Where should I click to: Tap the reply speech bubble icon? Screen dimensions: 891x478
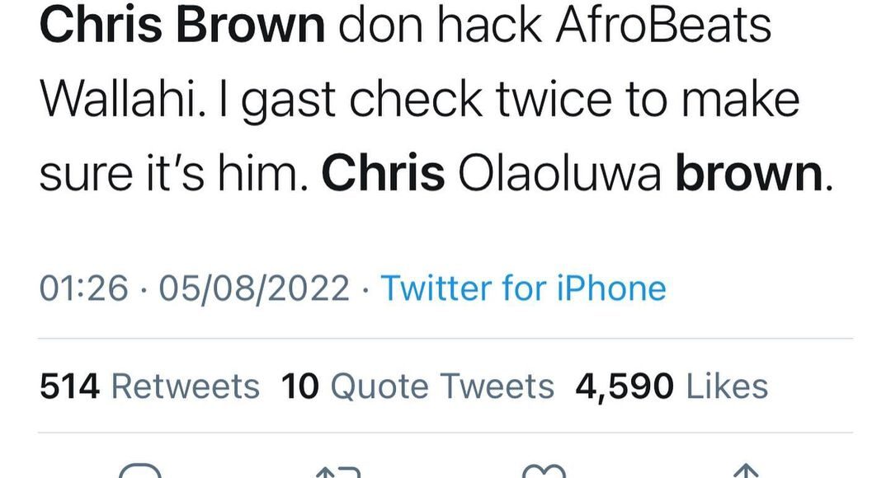pyautogui.click(x=139, y=471)
